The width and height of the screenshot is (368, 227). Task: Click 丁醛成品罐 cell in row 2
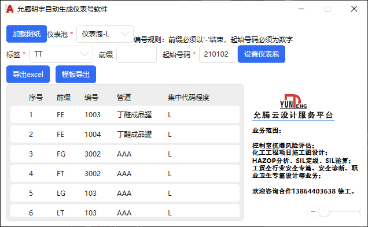134,135
